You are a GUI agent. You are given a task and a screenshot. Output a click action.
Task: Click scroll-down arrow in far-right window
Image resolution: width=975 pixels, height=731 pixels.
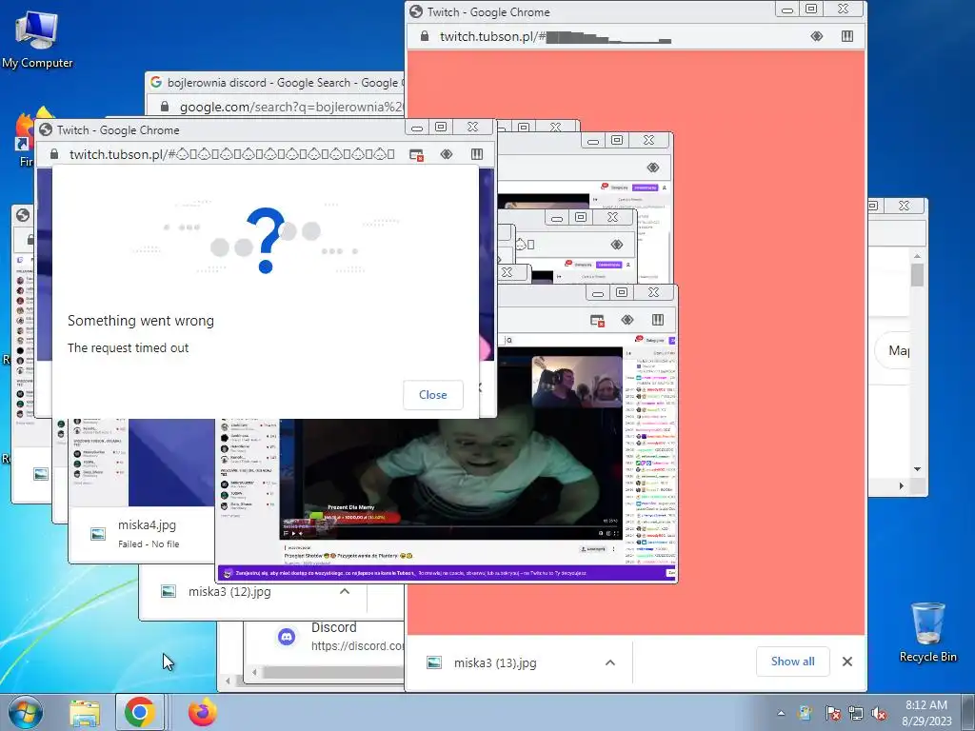coord(917,469)
